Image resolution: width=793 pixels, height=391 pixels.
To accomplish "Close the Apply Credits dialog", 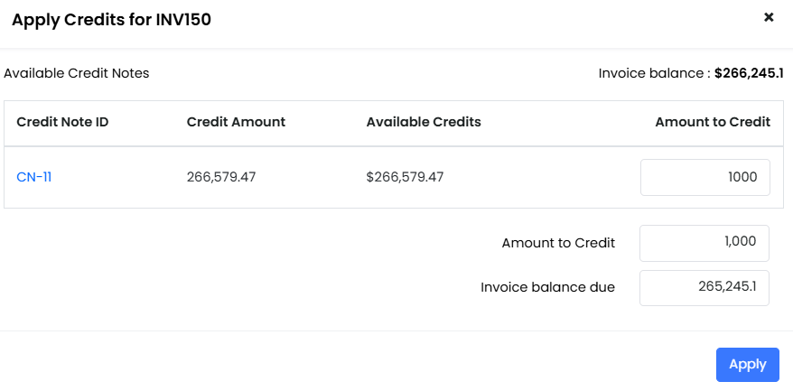I will (x=769, y=17).
